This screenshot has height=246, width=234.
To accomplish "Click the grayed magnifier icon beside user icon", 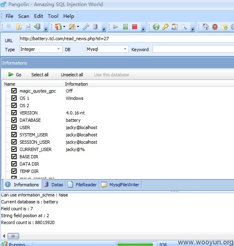I will (184, 27).
